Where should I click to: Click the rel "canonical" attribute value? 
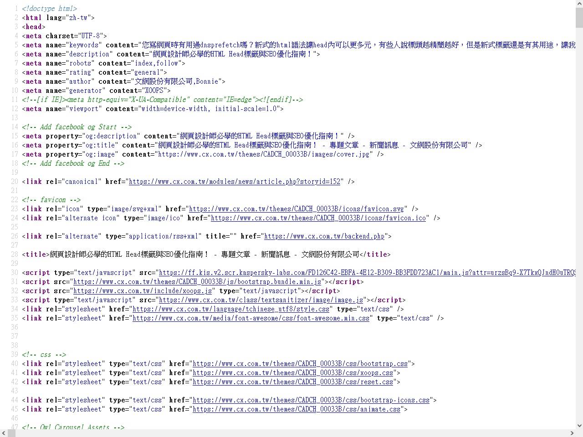82,182
